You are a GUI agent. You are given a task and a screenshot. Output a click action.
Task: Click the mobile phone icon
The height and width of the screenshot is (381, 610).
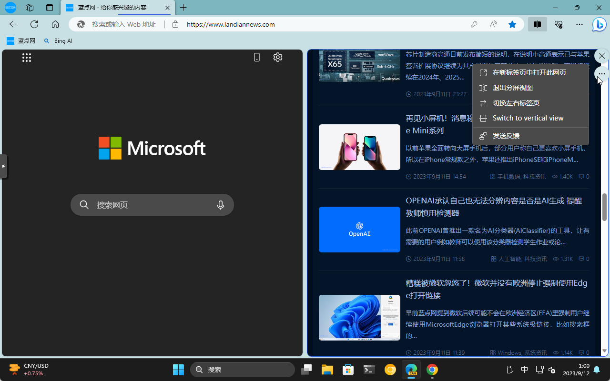point(257,58)
